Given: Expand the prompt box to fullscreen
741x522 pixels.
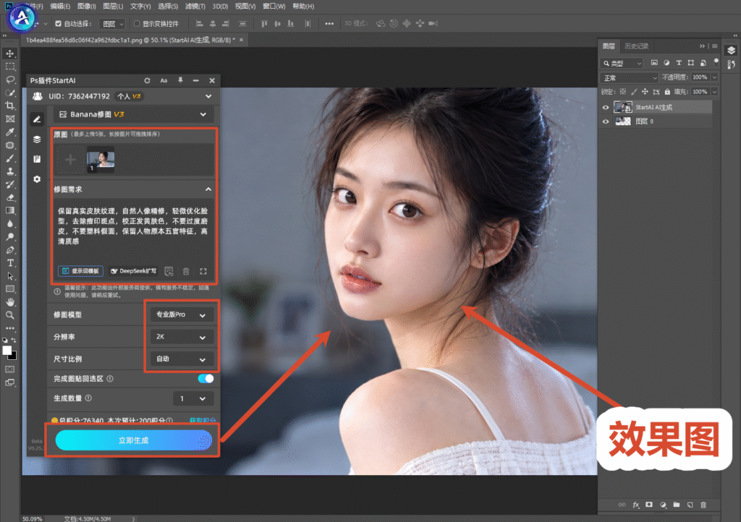Looking at the screenshot, I should (x=203, y=271).
